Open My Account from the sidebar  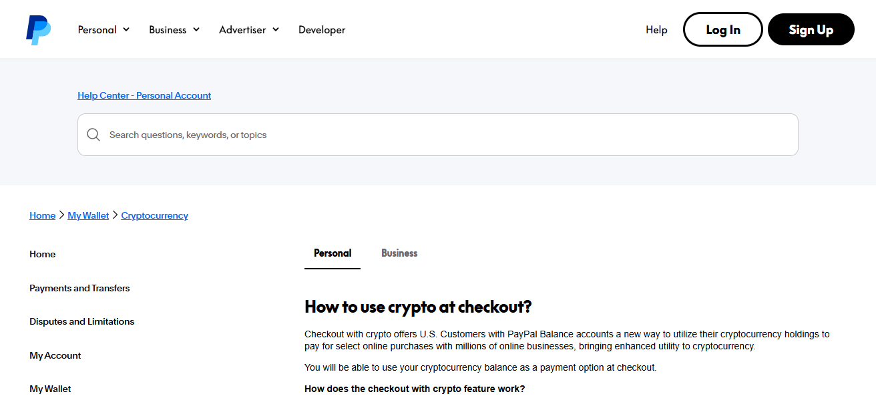click(55, 355)
